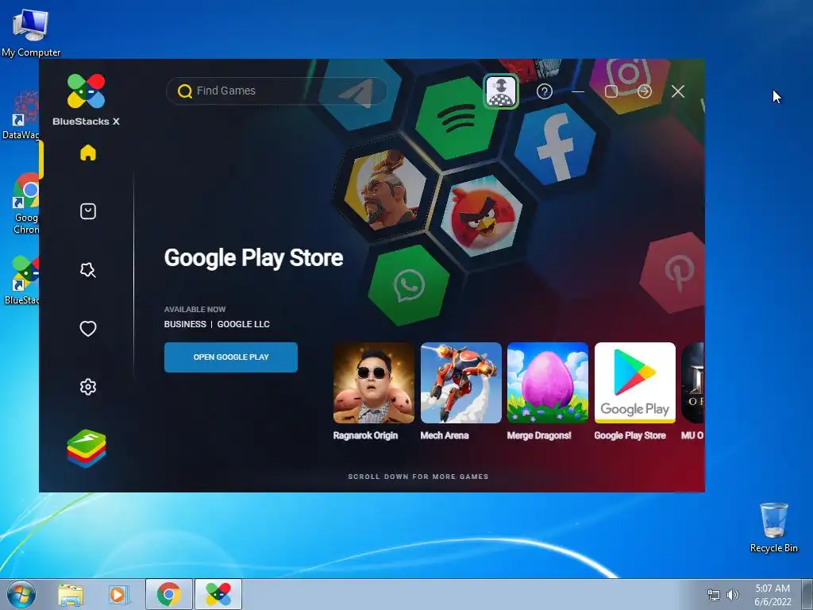Switch to Chrome on the taskbar

coord(169,594)
